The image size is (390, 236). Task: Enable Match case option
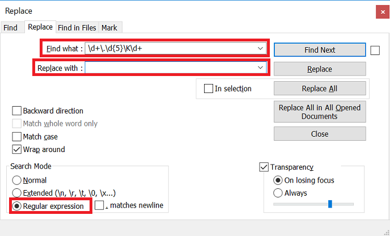point(16,137)
